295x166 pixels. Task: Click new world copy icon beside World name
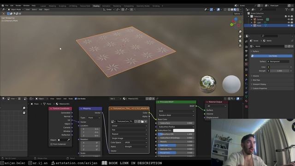point(289,46)
